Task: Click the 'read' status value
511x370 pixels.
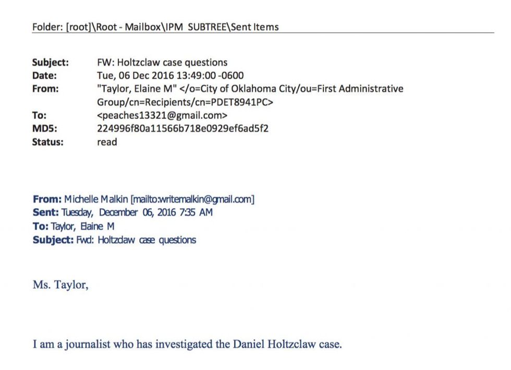Action: coord(107,142)
